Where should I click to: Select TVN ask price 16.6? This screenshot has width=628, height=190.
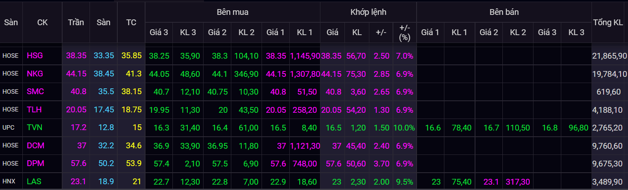point(433,128)
